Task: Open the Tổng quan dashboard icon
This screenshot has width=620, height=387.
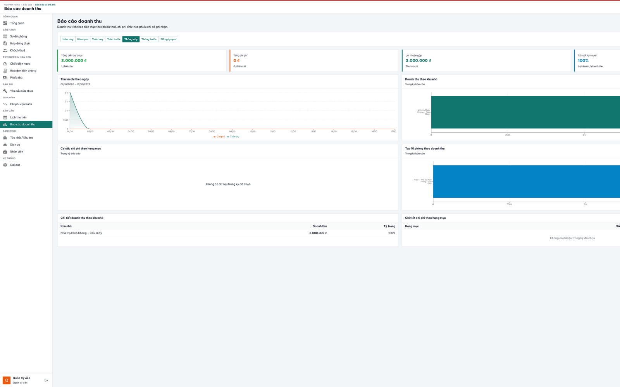Action: pyautogui.click(x=5, y=23)
